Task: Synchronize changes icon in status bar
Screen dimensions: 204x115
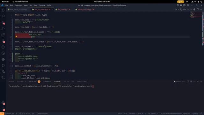Action: click(13, 114)
